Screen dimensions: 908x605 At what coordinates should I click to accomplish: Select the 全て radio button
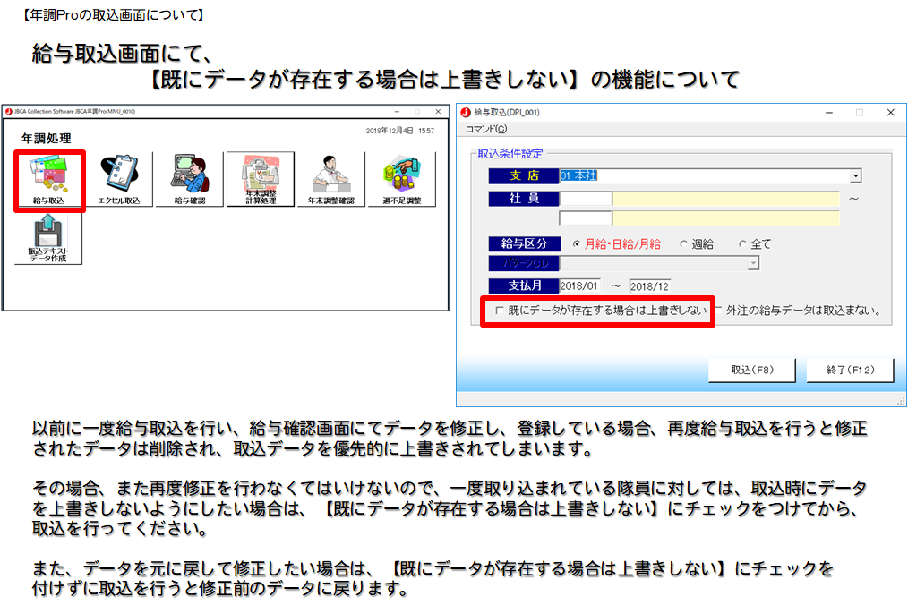(742, 243)
